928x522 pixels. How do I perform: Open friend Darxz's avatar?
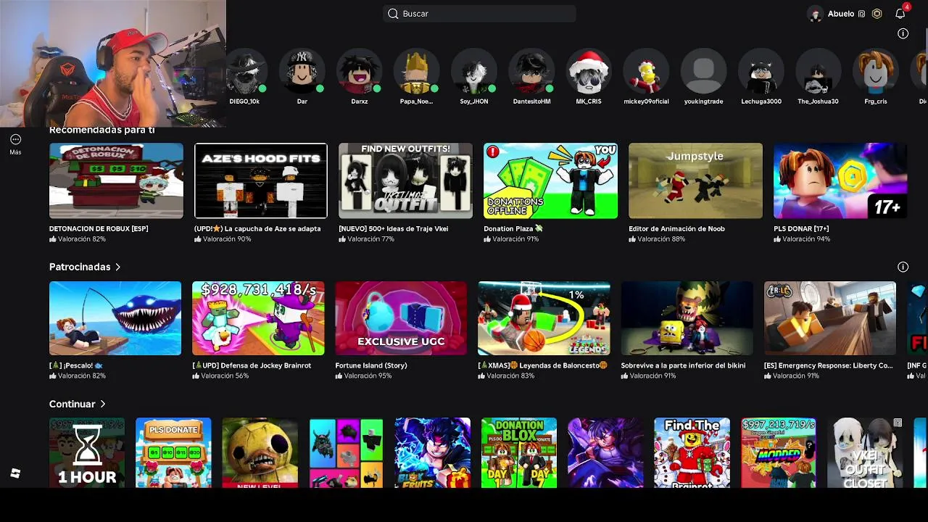tap(360, 72)
